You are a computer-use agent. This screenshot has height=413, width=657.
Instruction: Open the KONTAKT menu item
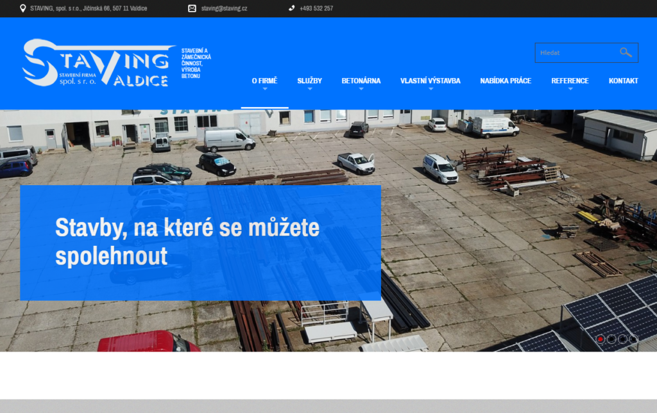coord(623,81)
